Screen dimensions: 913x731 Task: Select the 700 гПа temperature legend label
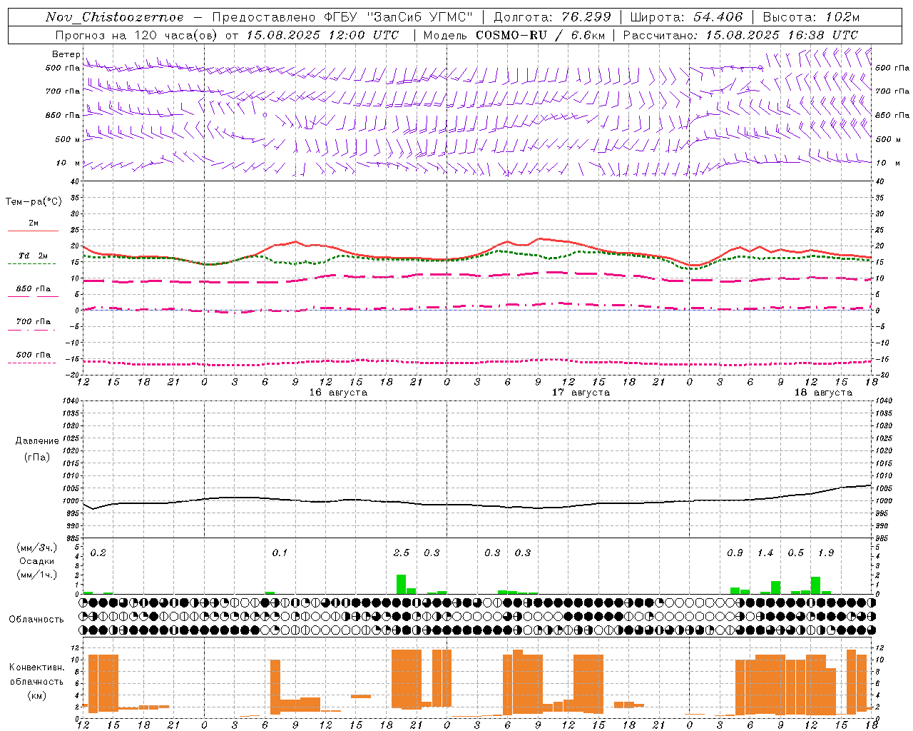(34, 322)
